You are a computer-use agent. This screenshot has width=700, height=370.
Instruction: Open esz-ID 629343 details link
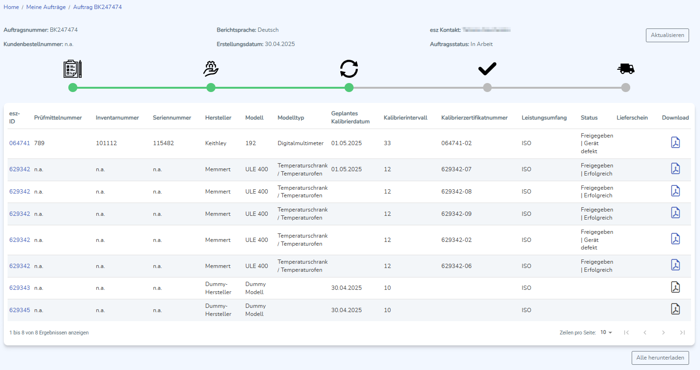pos(19,287)
